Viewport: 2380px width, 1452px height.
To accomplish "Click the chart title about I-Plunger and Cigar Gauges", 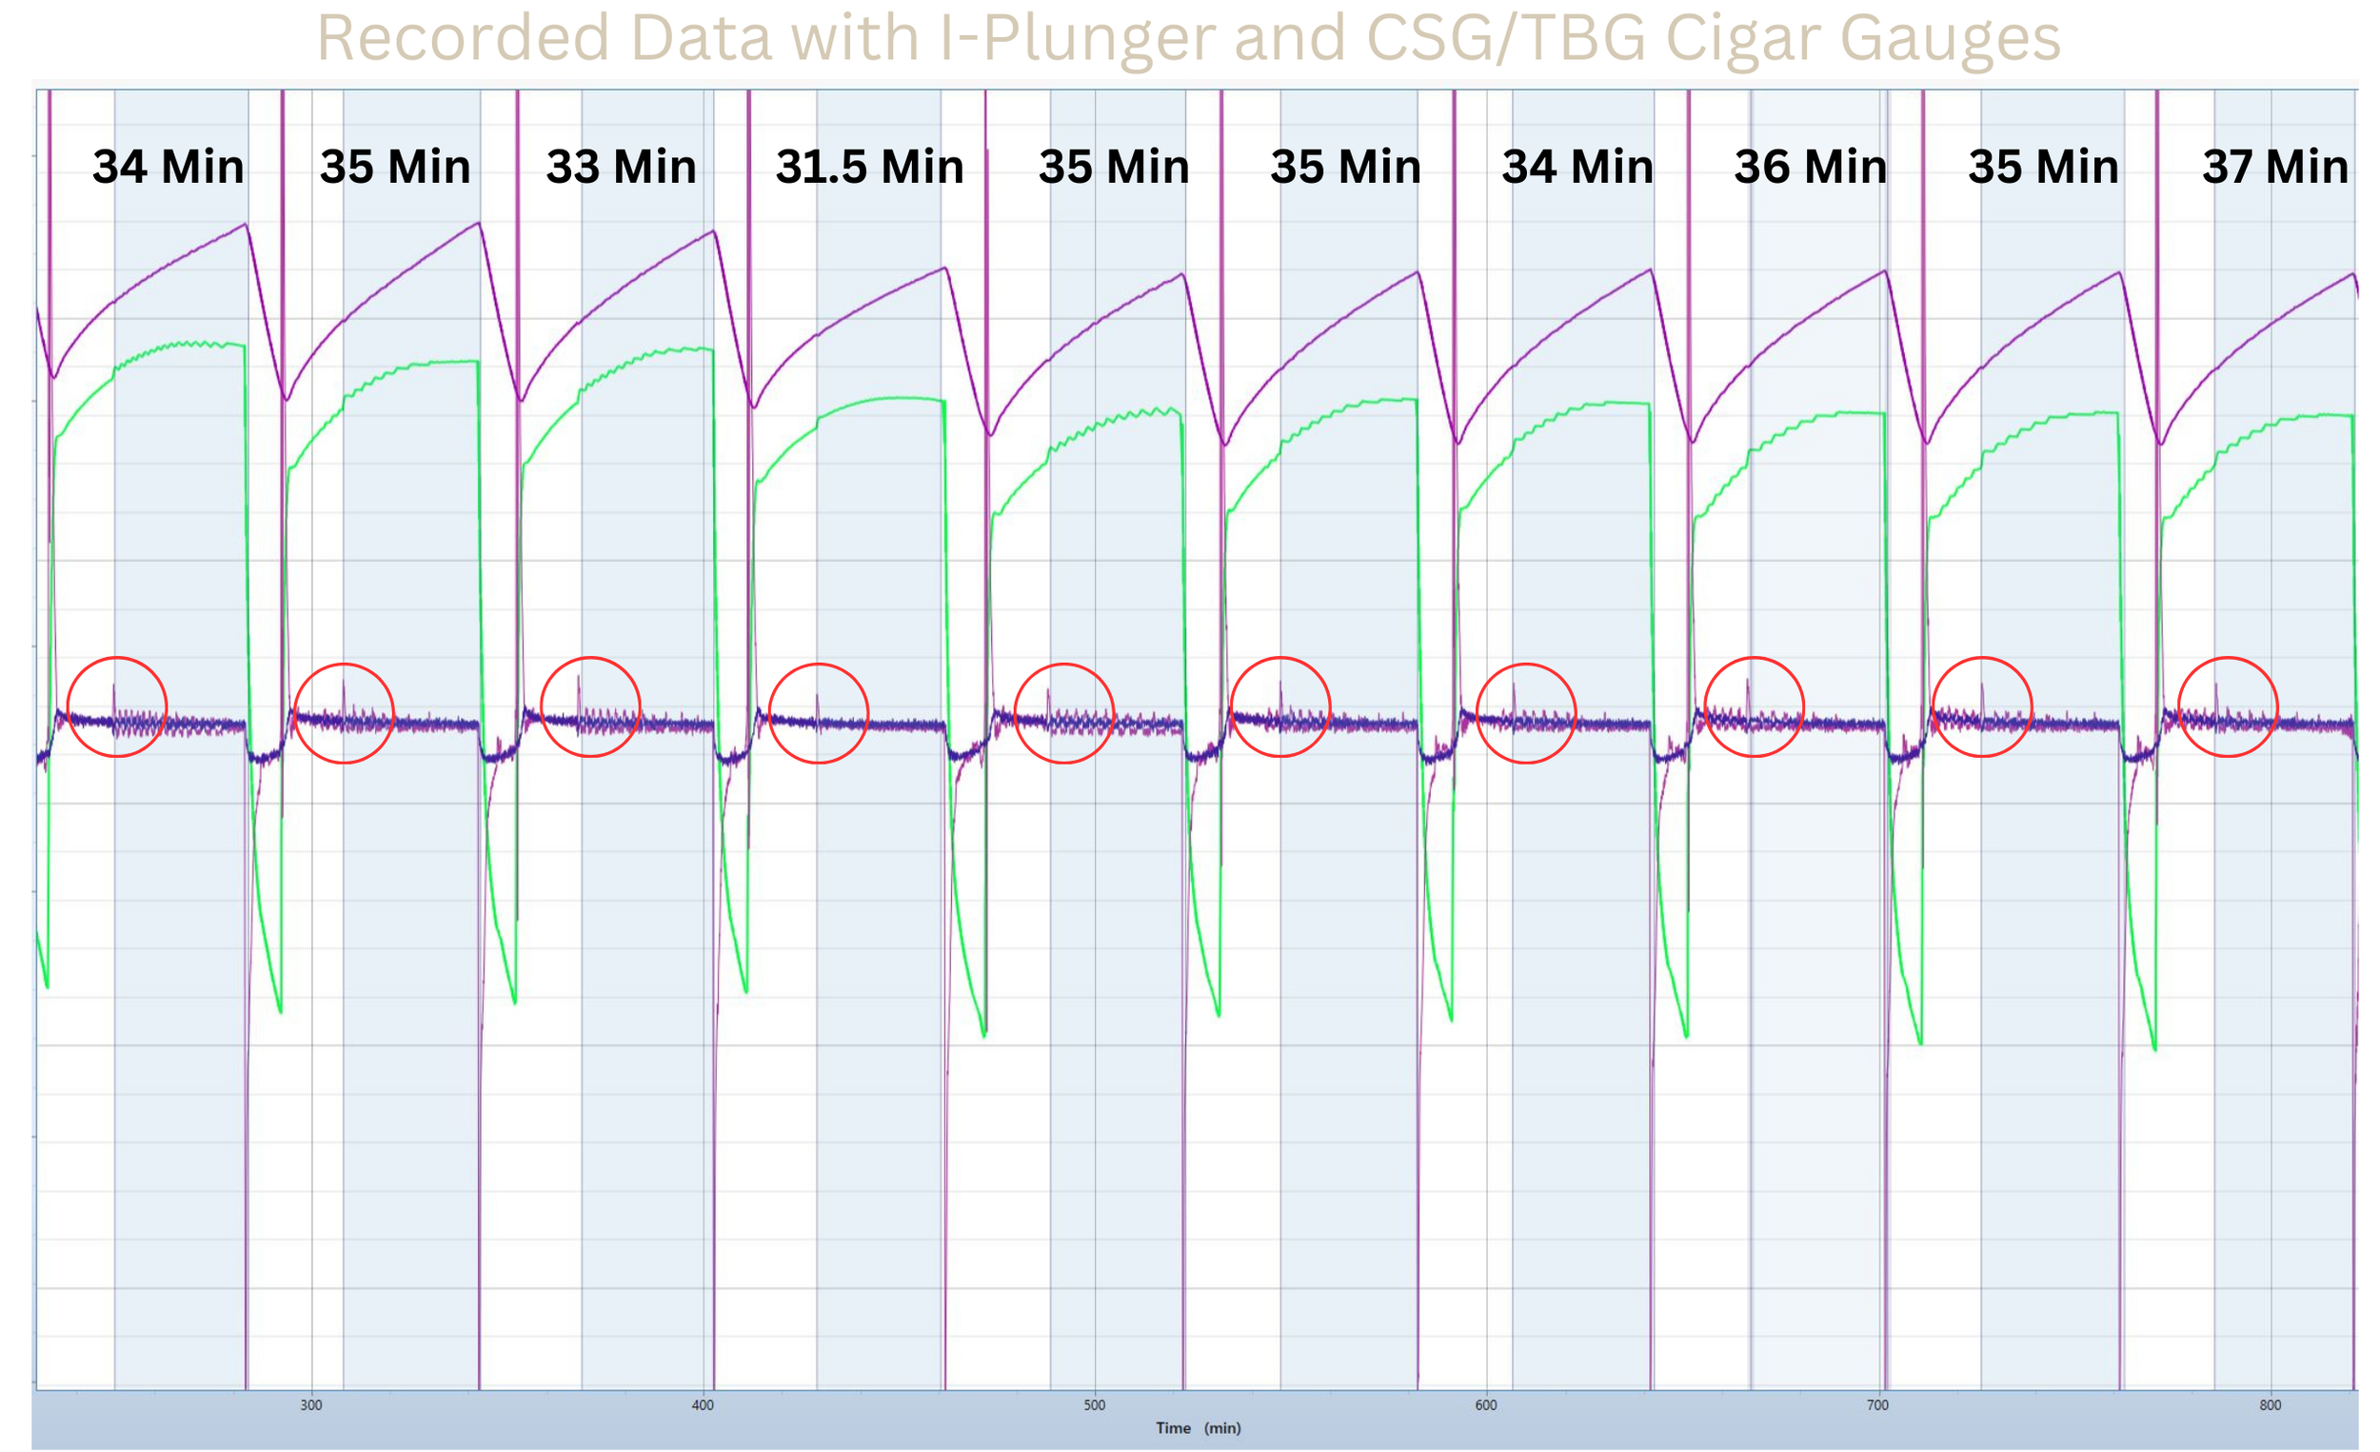I will [1188, 39].
